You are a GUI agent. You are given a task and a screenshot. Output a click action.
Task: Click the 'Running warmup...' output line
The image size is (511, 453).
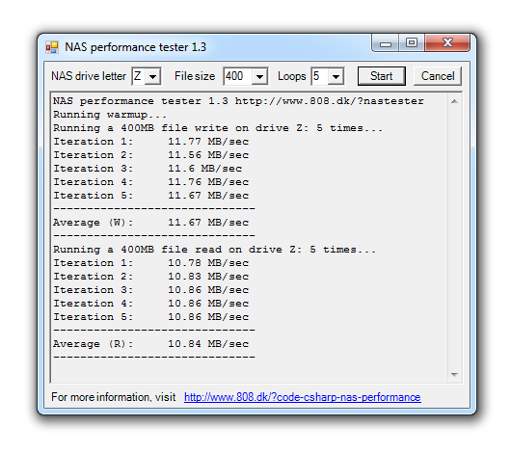pos(110,115)
